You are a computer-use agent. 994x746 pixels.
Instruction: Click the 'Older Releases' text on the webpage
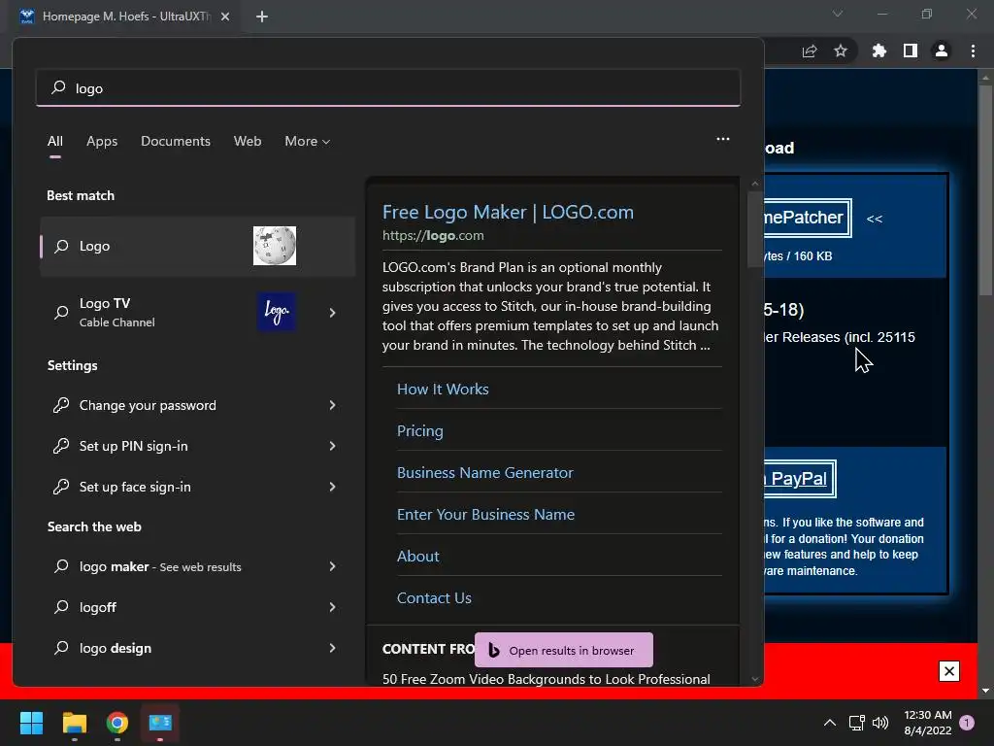pos(803,337)
